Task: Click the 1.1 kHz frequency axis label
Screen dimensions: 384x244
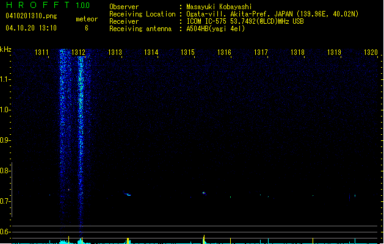Action: tap(5, 79)
